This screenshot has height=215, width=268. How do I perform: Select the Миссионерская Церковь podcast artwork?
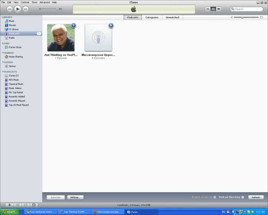(x=98, y=38)
